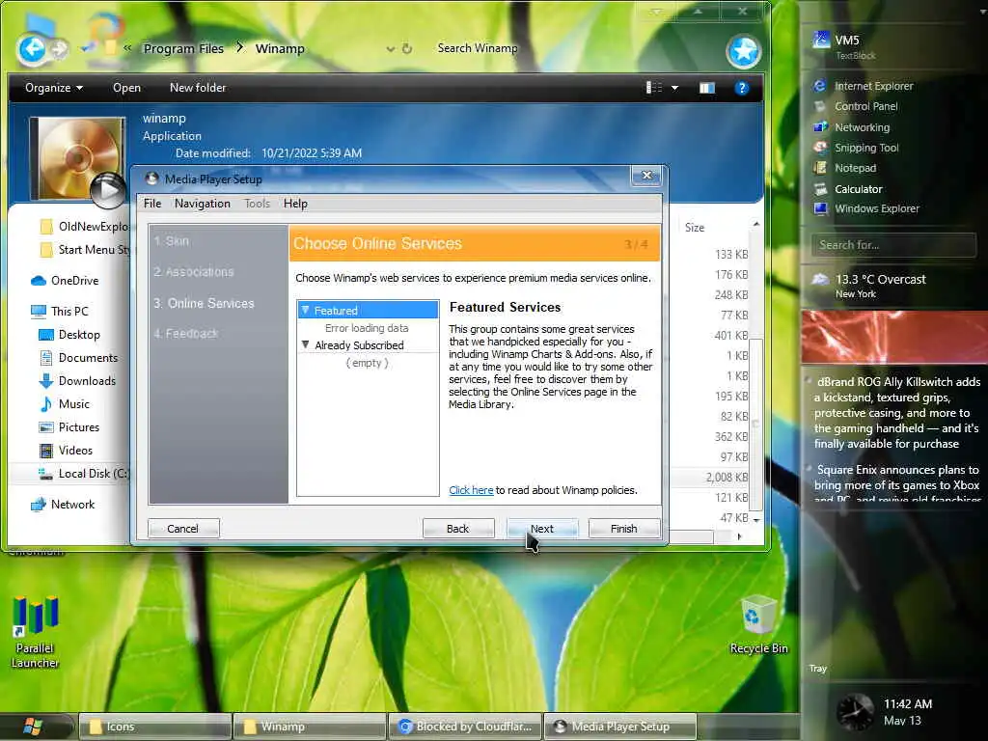The height and width of the screenshot is (741, 988).
Task: Click Open in Explorer command bar
Action: [126, 88]
